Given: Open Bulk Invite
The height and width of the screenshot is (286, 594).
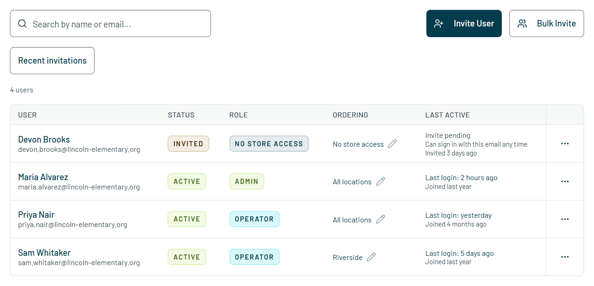Looking at the screenshot, I should (x=547, y=24).
